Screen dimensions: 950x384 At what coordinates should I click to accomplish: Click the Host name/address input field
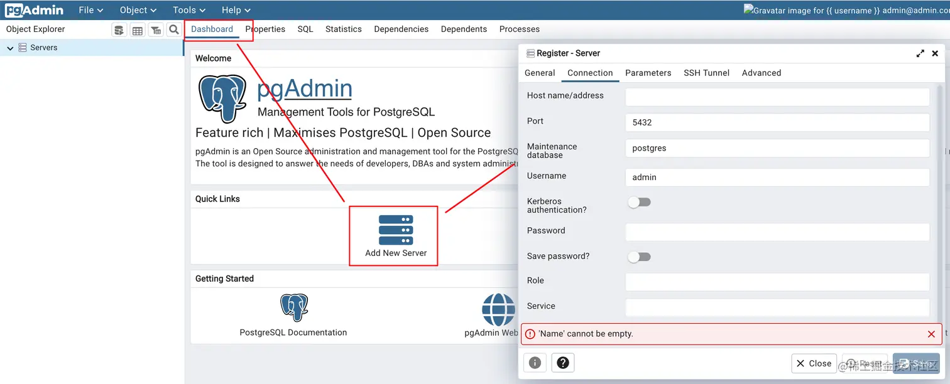click(x=777, y=97)
